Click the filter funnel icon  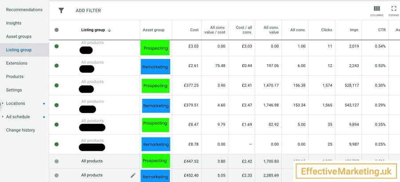tap(61, 10)
